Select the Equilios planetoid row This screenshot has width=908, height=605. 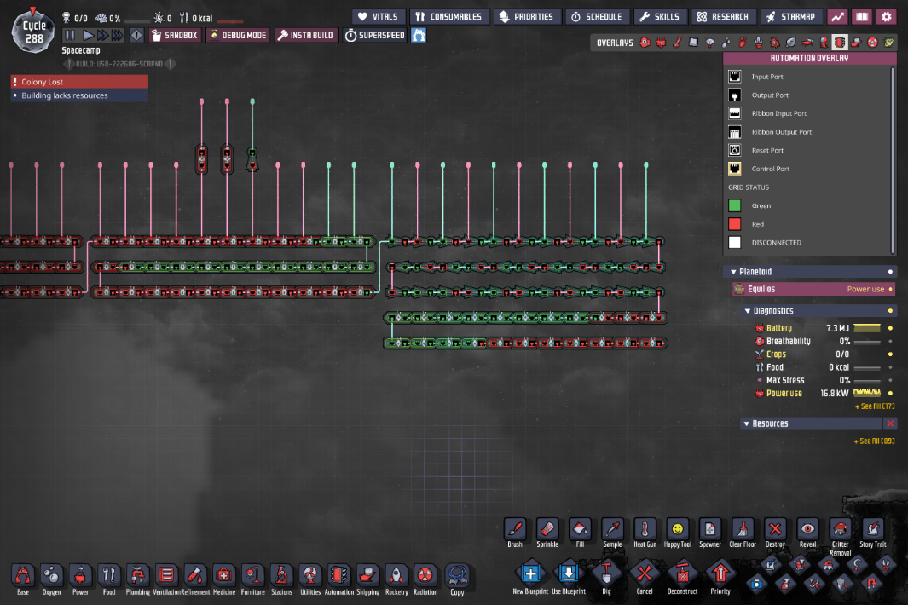[x=814, y=289]
